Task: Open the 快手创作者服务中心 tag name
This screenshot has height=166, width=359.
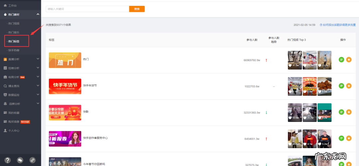Action: (95, 138)
